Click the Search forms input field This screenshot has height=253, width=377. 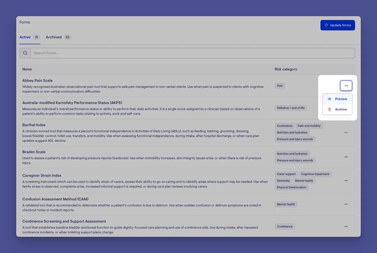coord(192,53)
